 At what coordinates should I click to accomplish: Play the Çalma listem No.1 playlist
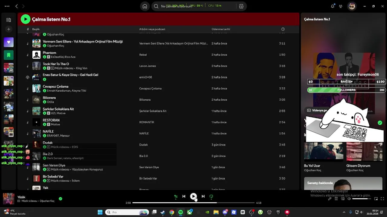pos(26,19)
